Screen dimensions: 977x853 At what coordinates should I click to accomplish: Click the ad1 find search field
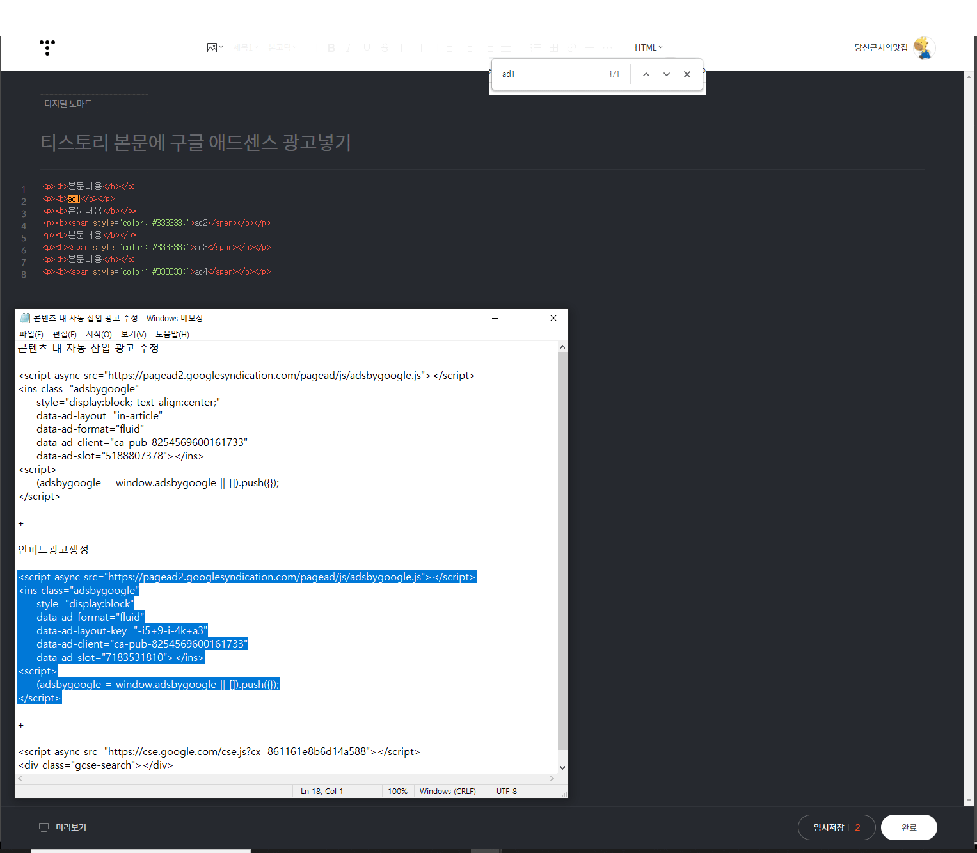pyautogui.click(x=550, y=74)
